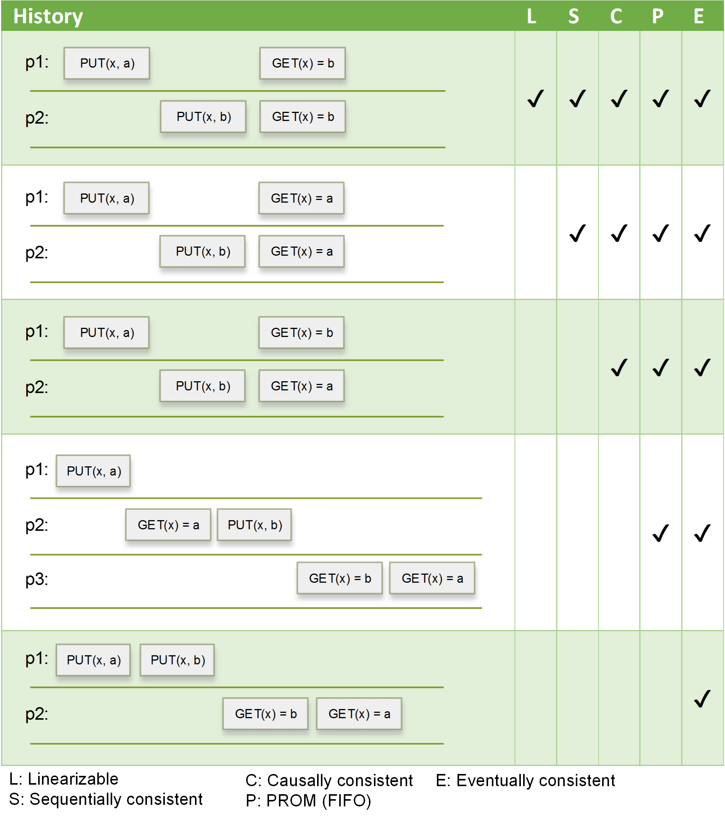Click the C column header

point(616,16)
